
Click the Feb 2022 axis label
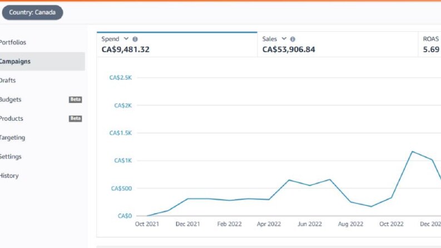tap(229, 224)
